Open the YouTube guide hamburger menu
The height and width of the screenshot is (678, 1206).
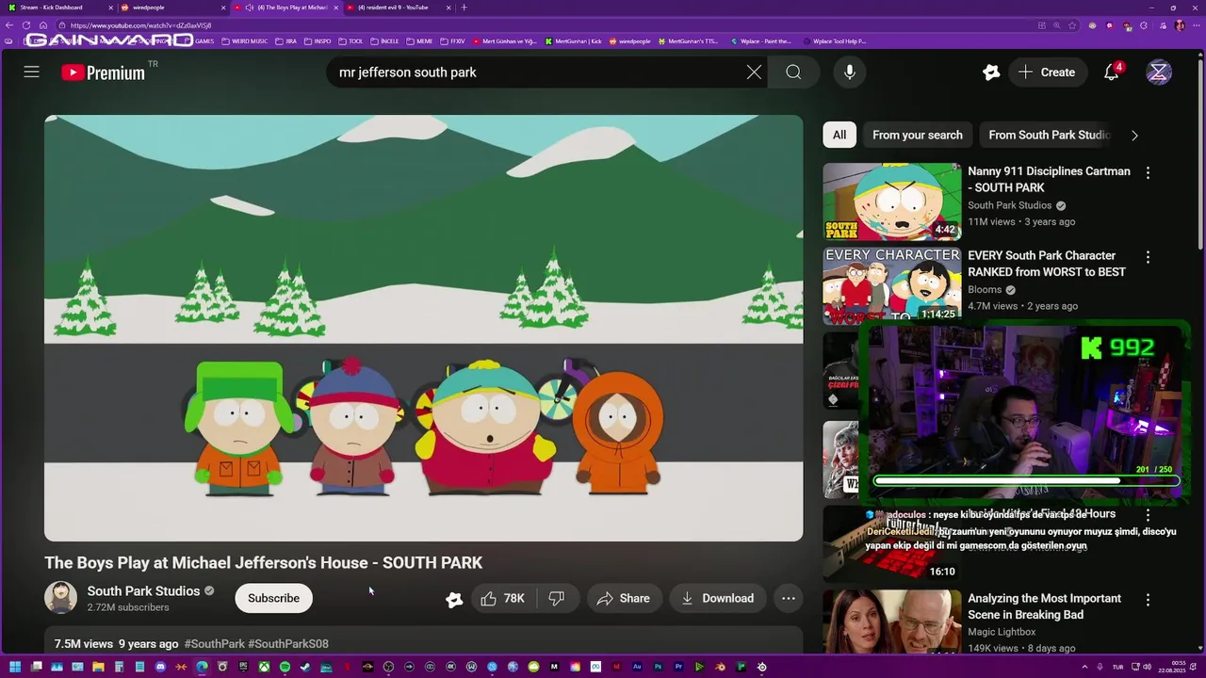pyautogui.click(x=31, y=72)
